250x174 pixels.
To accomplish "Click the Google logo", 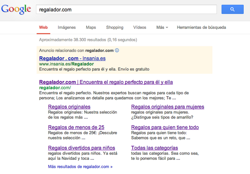I will (16, 9).
